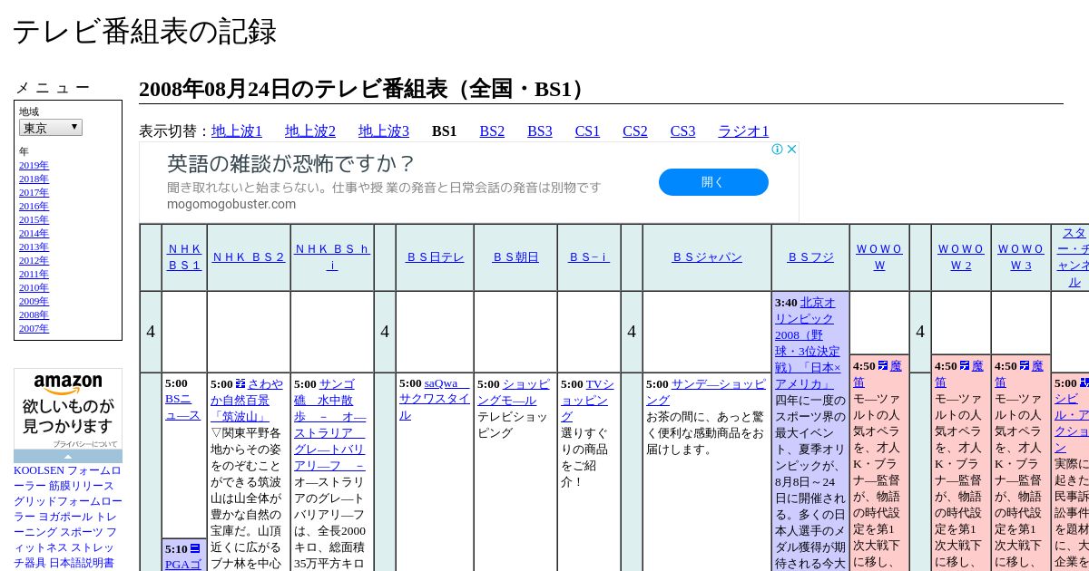The image size is (1089, 571).
Task: Open the TVショッピング program link
Action: click(586, 400)
